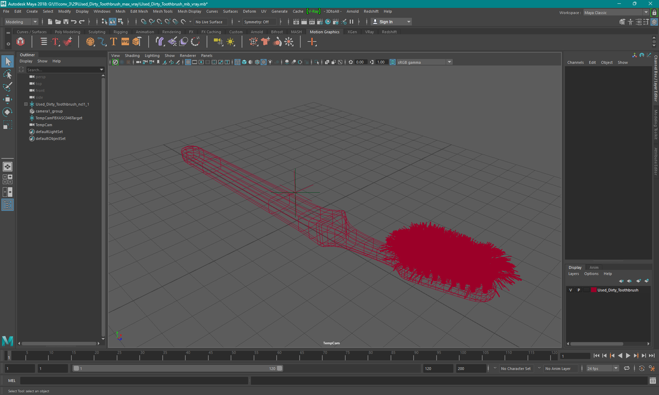Click the MEL command input field

[x=134, y=381]
